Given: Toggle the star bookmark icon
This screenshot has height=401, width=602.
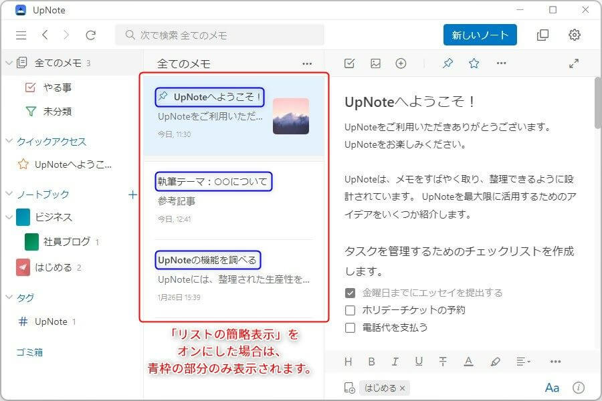Looking at the screenshot, I should (x=474, y=63).
